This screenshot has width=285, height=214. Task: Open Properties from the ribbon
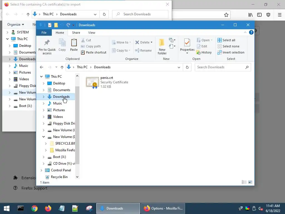coord(187,47)
